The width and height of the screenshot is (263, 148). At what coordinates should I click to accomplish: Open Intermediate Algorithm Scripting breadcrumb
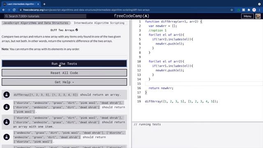coord(99,23)
